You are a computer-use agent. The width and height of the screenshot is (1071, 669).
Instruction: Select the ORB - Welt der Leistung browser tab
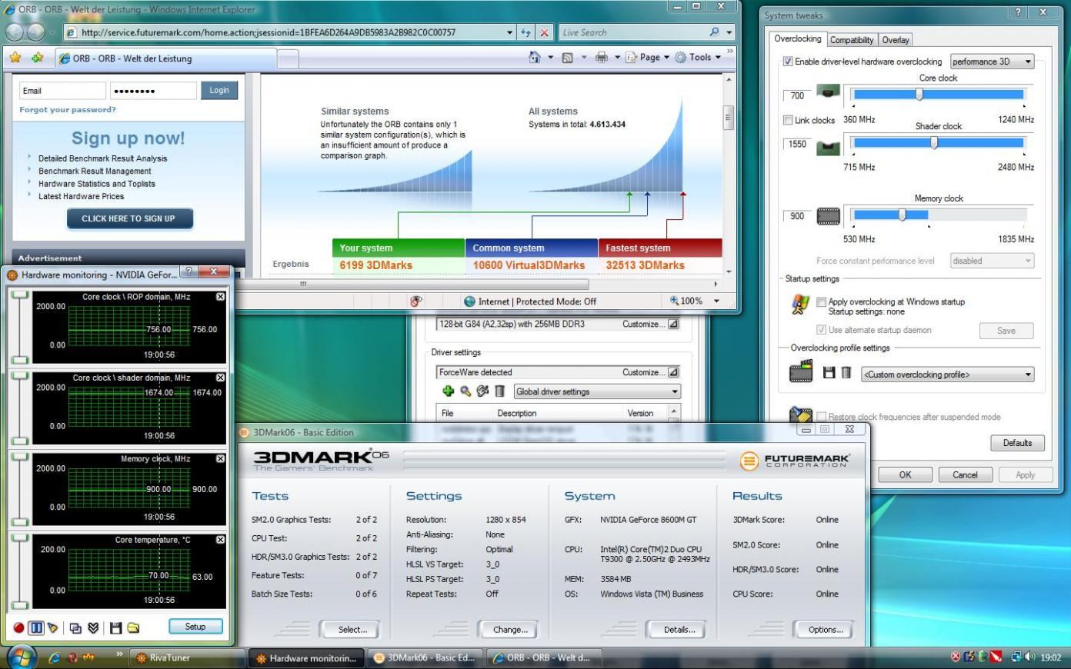165,58
